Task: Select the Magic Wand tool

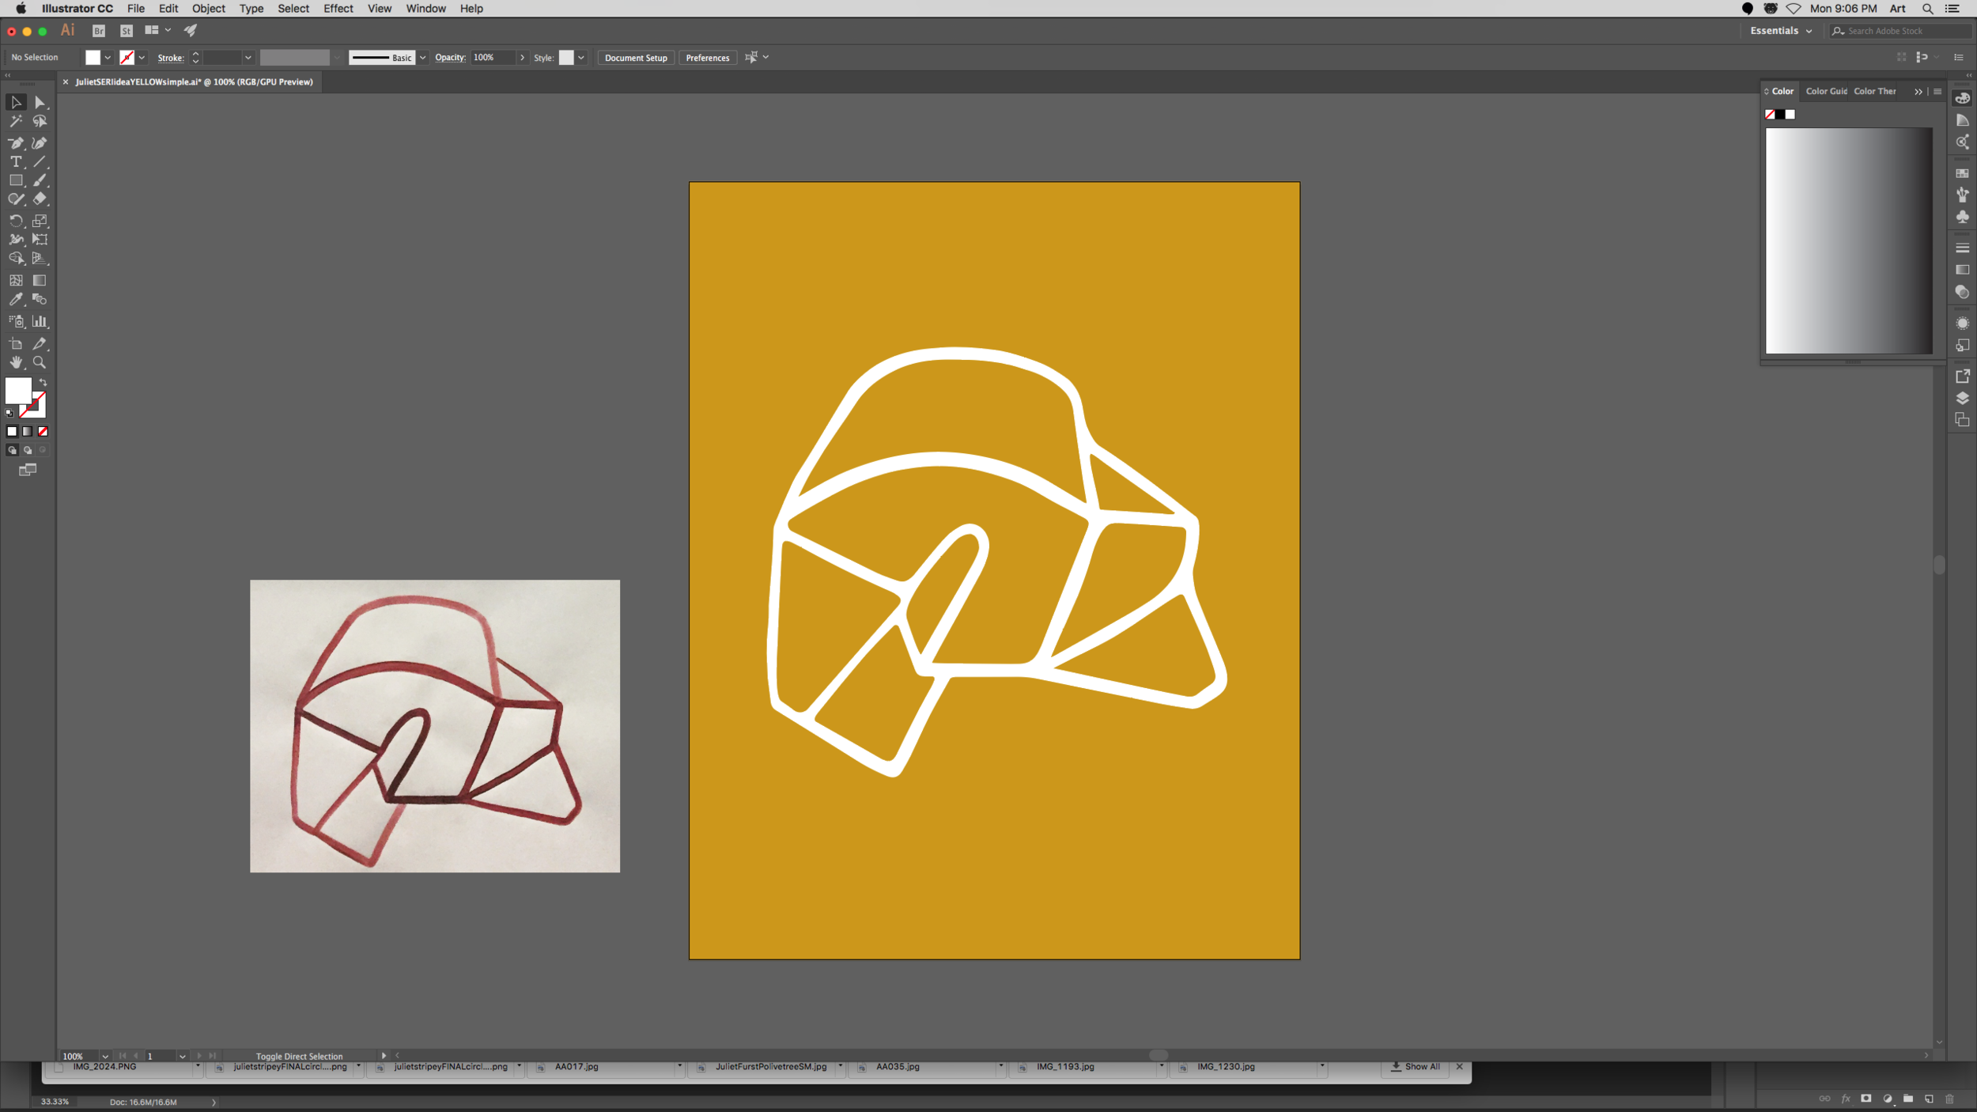Action: [x=16, y=121]
